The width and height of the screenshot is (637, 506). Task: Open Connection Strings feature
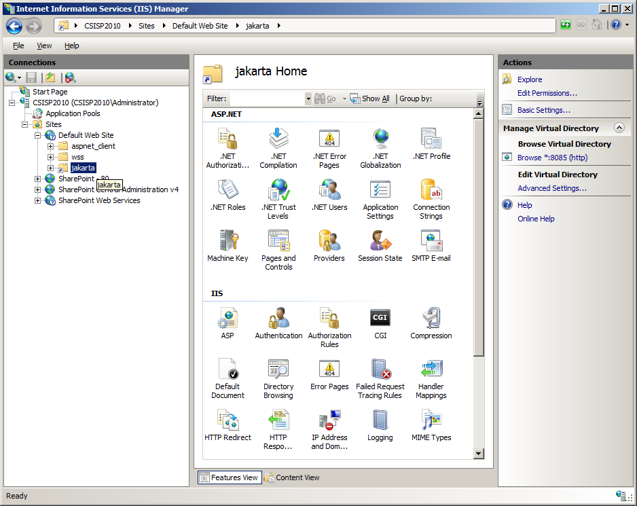coord(431,199)
